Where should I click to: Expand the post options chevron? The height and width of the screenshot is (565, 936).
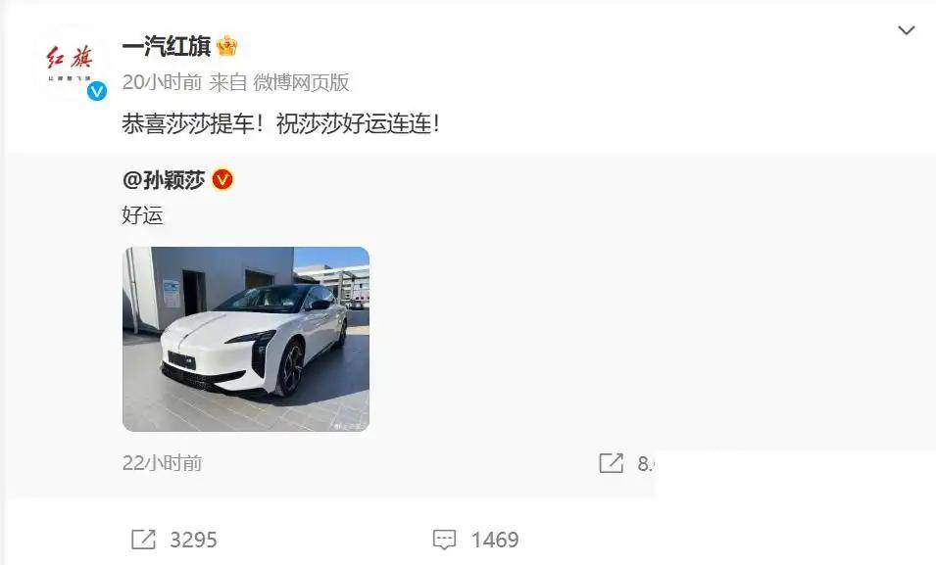907,30
